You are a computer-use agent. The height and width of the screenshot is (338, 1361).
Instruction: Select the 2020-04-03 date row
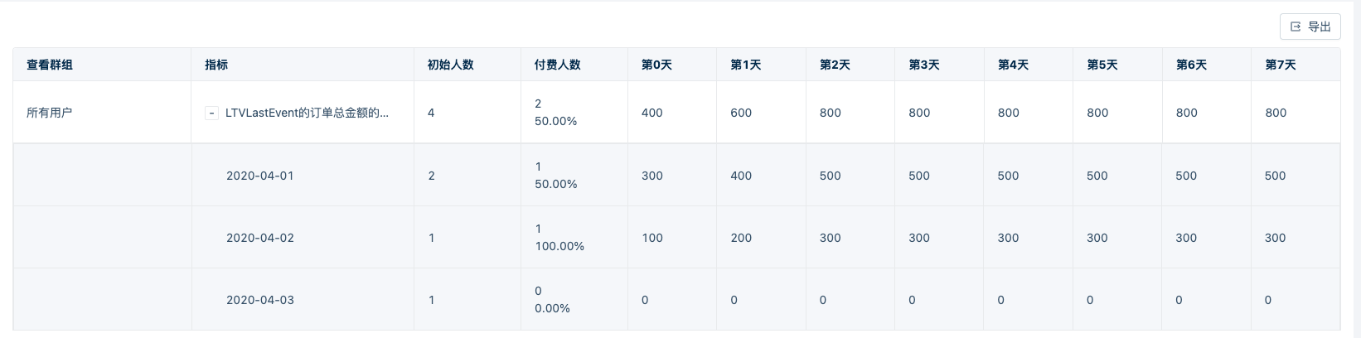[x=676, y=299]
